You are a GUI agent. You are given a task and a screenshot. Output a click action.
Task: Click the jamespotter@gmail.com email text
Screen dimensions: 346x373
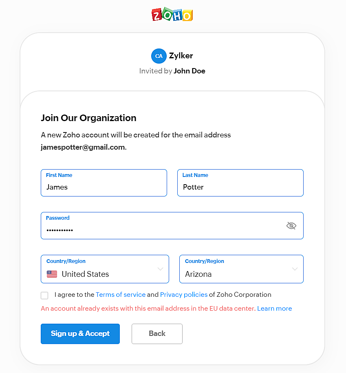83,147
